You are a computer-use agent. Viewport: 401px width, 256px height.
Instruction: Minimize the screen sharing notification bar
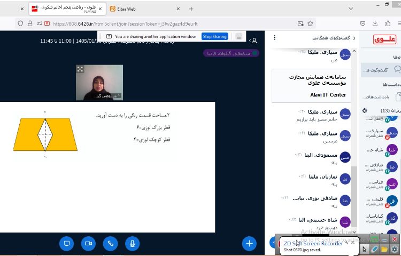pyautogui.click(x=239, y=37)
